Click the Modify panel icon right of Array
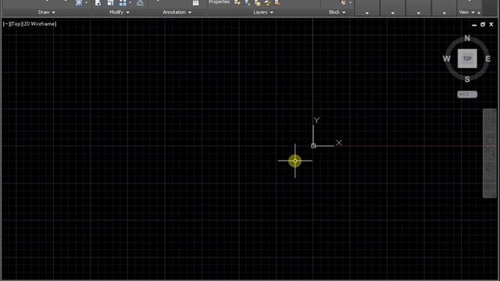 (x=140, y=3)
